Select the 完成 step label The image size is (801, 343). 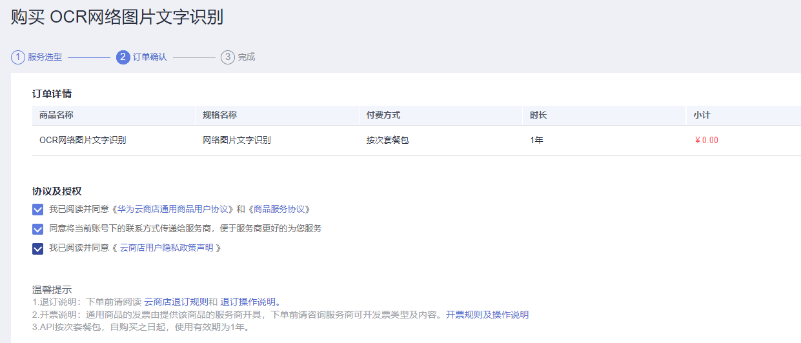pyautogui.click(x=246, y=57)
